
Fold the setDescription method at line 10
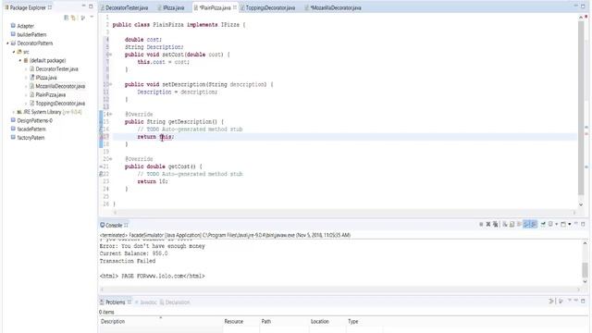[x=111, y=84]
